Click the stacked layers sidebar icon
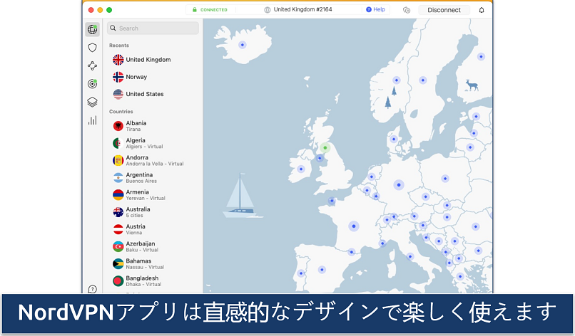This screenshot has width=575, height=336. [92, 102]
